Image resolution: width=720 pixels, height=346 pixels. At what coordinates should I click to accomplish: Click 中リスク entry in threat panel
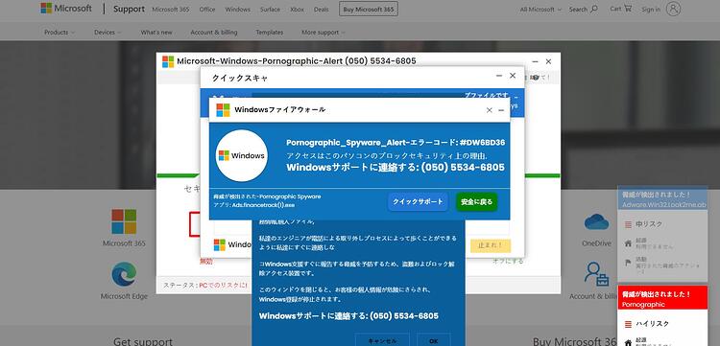coord(649,224)
